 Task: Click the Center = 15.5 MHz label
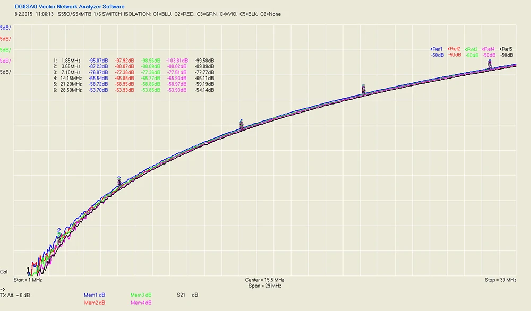tap(264, 280)
